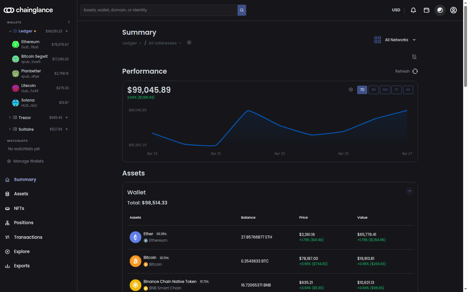The image size is (468, 292).
Task: Click scroll down arrow of scrollbar
Action: coord(465,289)
